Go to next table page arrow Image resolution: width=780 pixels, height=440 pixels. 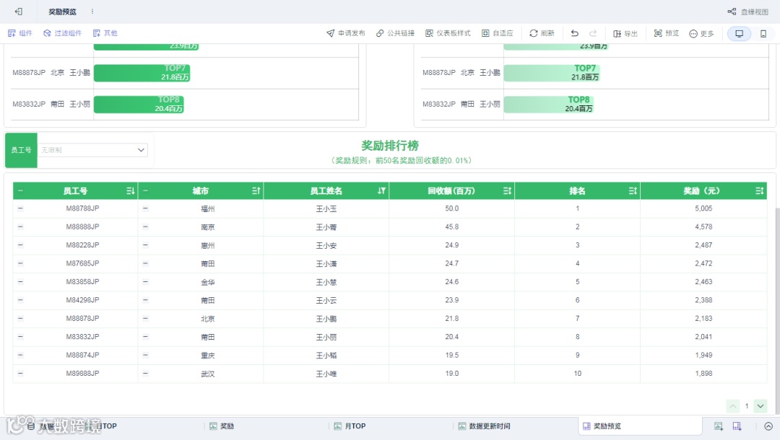[x=760, y=406]
